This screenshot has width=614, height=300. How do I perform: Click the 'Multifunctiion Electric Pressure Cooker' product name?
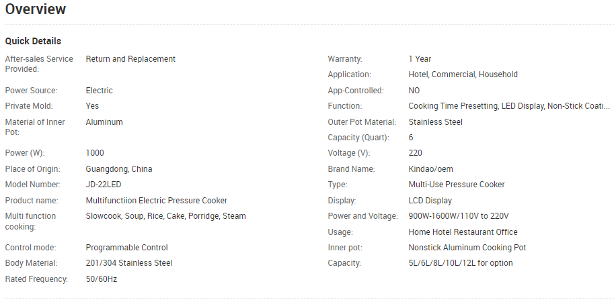click(x=157, y=201)
